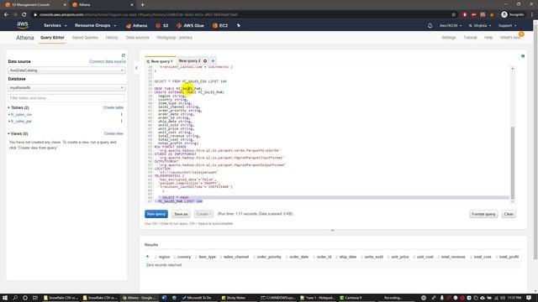This screenshot has height=302, width=538.
Task: Open the Athena service shortcut in the header
Action: [x=136, y=26]
